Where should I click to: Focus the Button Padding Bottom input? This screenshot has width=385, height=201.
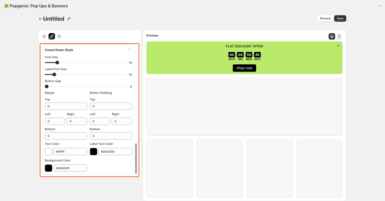(111, 136)
